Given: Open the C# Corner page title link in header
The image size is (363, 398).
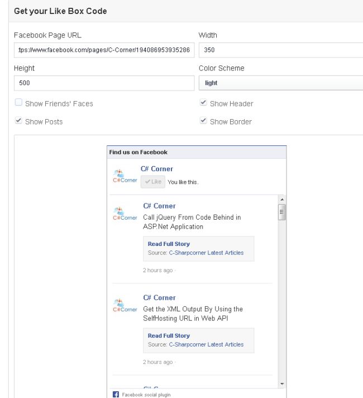Looking at the screenshot, I should 157,169.
